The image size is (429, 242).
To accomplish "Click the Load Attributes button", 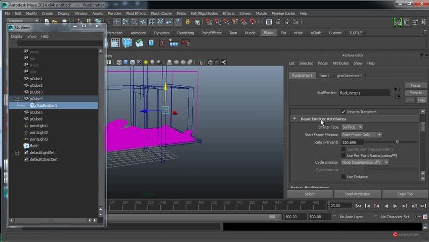I will [x=357, y=194].
